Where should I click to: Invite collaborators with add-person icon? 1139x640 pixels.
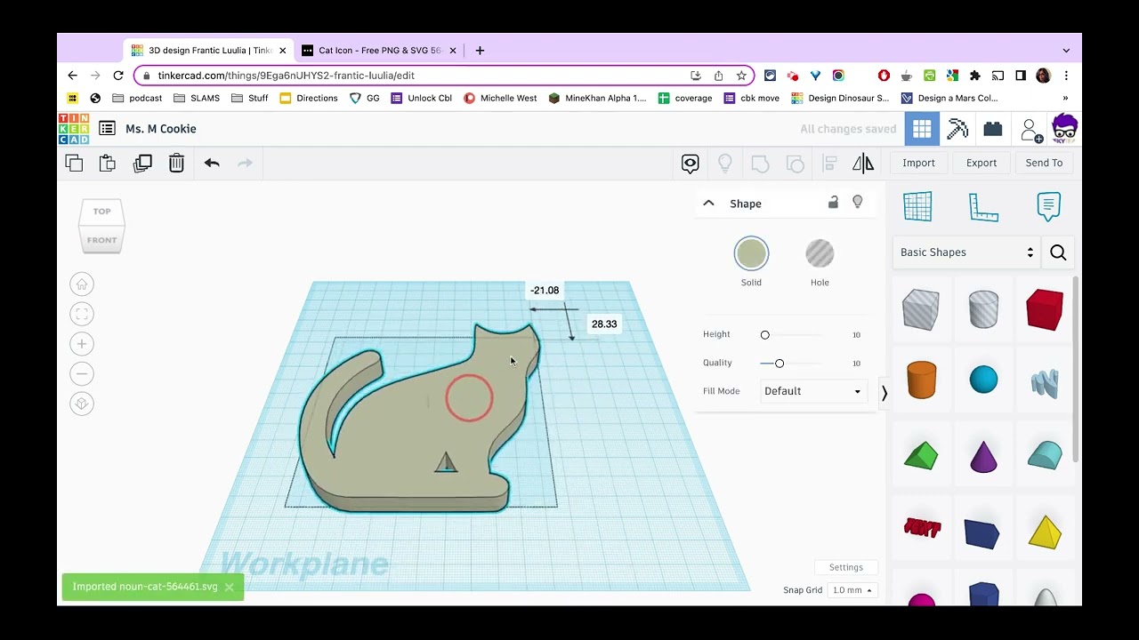point(1030,130)
